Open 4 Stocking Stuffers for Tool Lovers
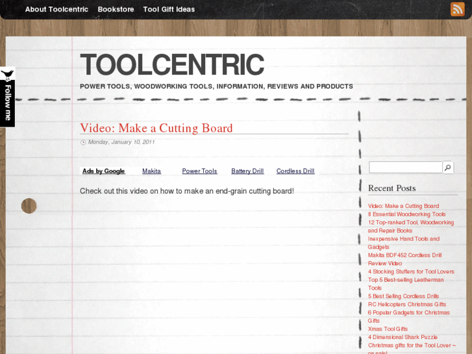 point(411,272)
